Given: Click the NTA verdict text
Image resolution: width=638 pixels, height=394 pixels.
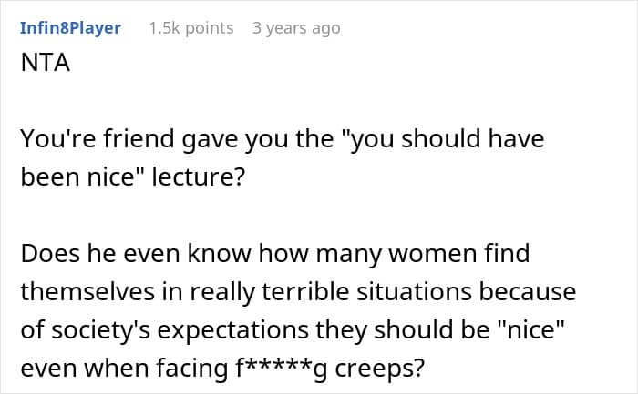Looking at the screenshot, I should click(x=46, y=63).
